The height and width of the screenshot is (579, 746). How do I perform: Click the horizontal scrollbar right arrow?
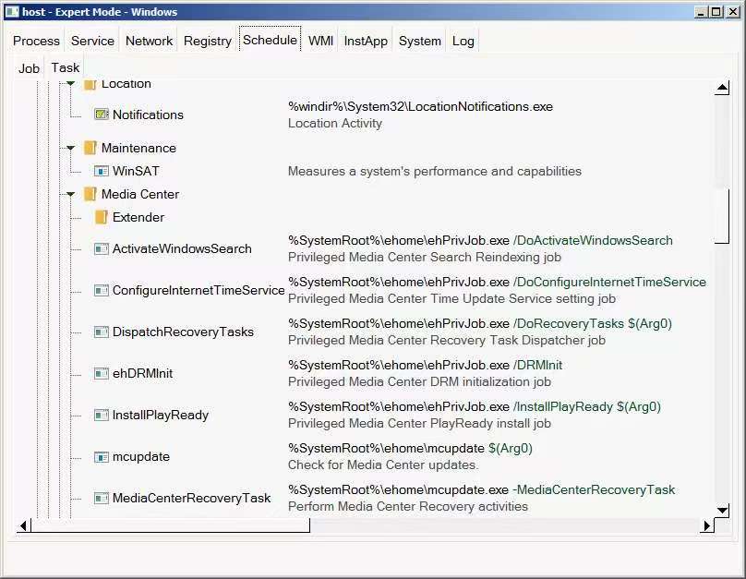tap(707, 525)
